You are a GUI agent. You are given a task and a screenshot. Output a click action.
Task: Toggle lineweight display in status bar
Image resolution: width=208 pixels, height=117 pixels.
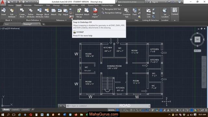click(153, 110)
